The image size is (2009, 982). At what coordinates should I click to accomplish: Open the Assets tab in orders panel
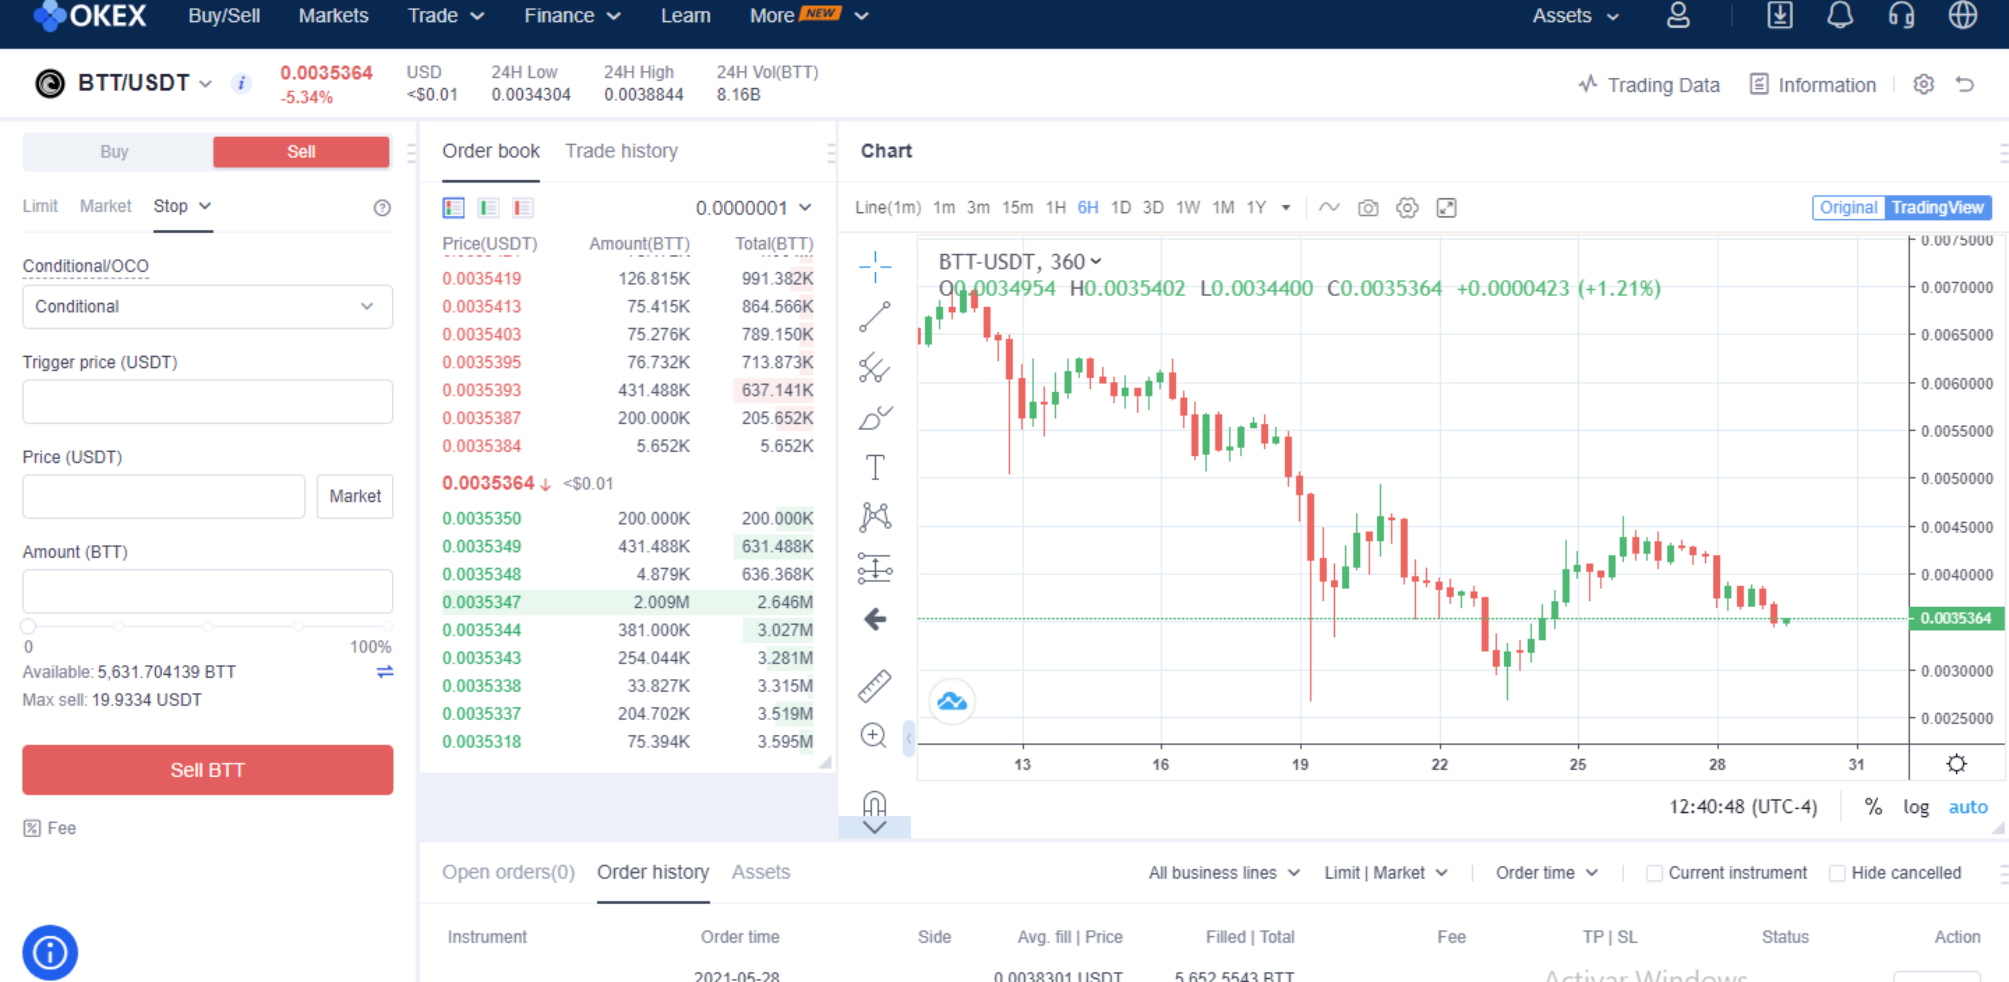point(760,872)
